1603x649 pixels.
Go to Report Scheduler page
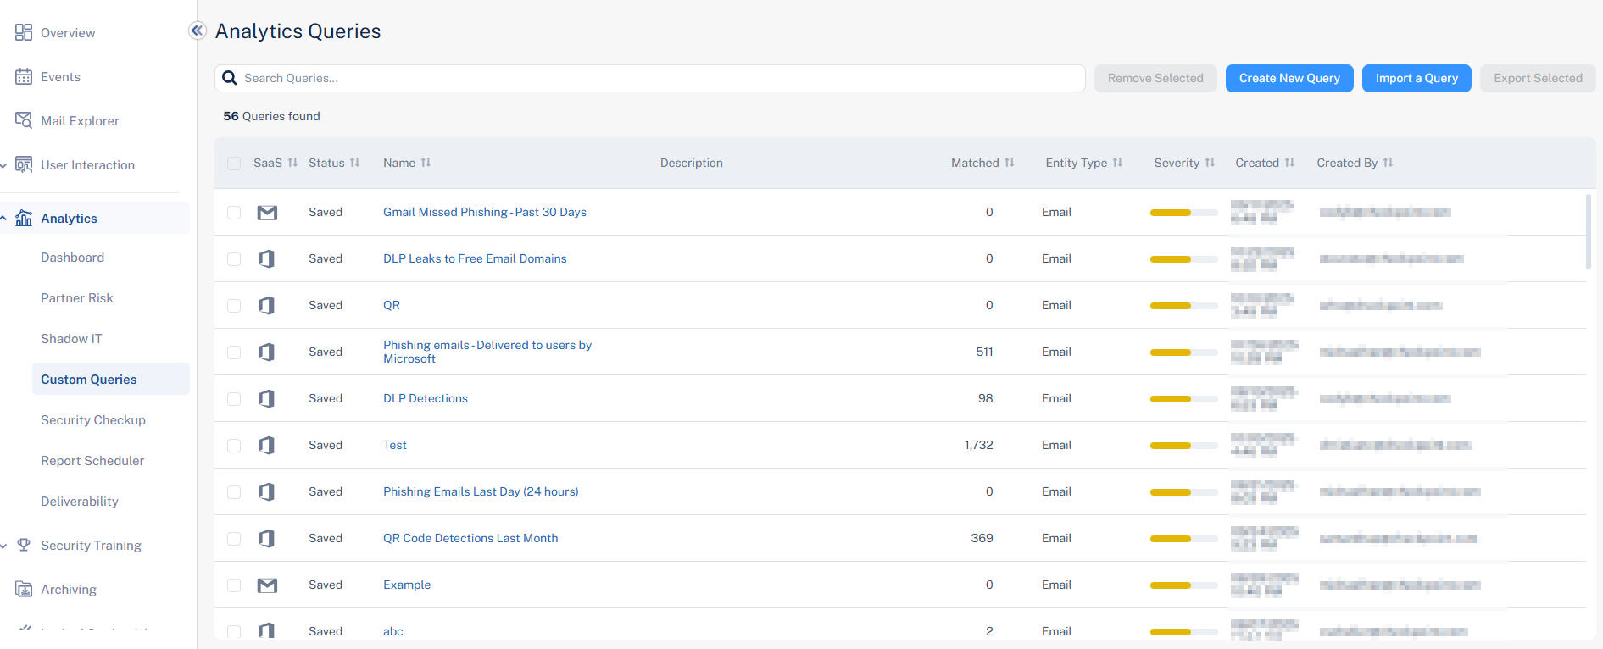[x=92, y=460]
